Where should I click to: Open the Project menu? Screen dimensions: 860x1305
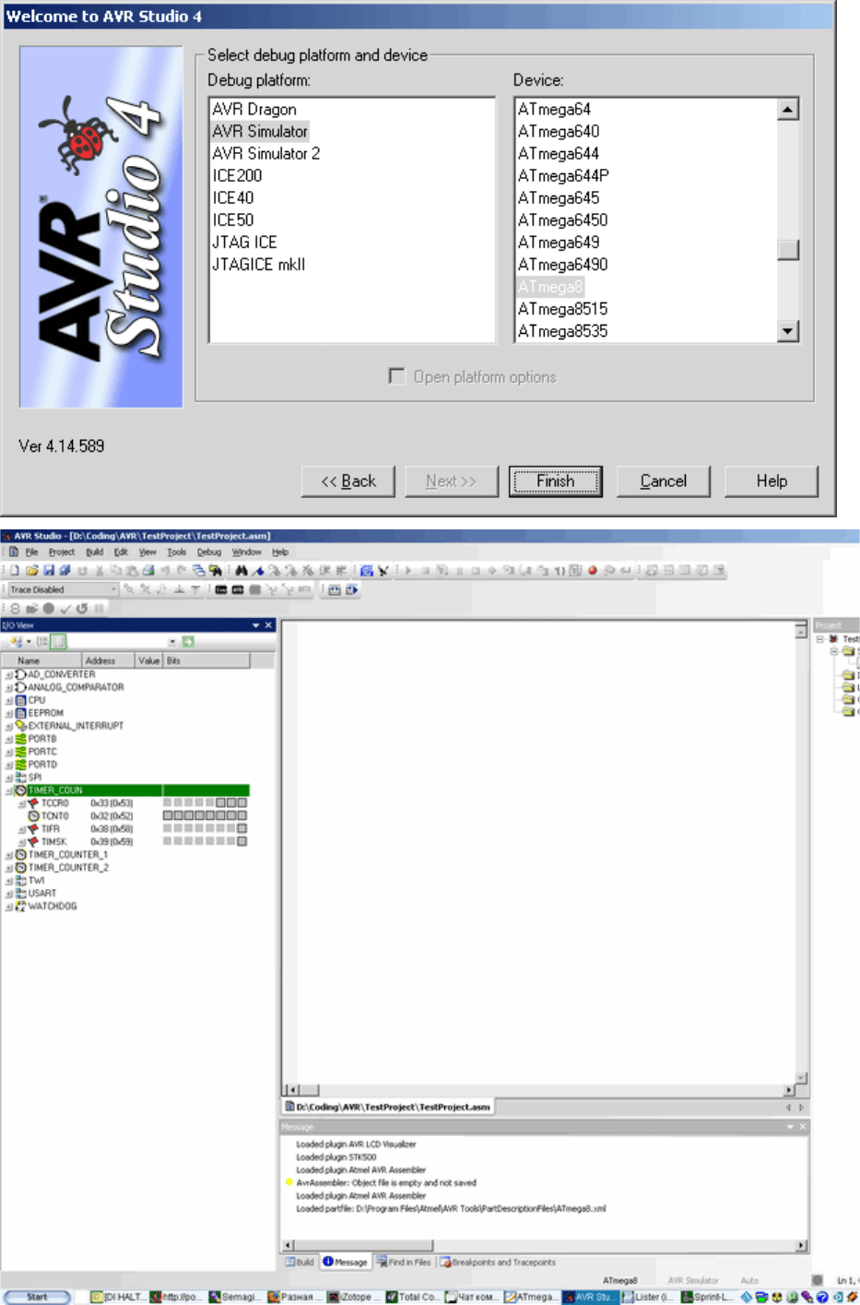(62, 552)
